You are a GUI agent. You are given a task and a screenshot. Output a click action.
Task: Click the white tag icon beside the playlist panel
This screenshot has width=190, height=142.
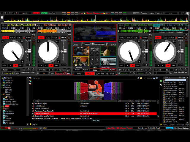click(161, 85)
